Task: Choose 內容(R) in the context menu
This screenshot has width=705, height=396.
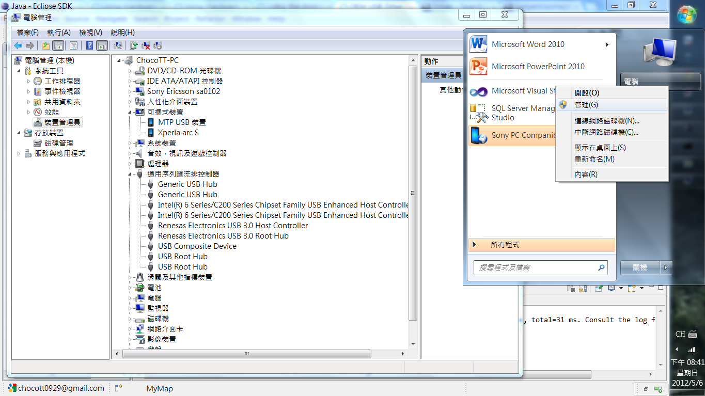Action: (x=612, y=175)
